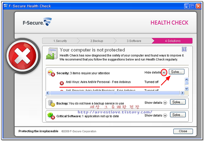Image resolution: width=204 pixels, height=141 pixels.
Task: Click the report chart icon beside headline
Action: coord(52,53)
